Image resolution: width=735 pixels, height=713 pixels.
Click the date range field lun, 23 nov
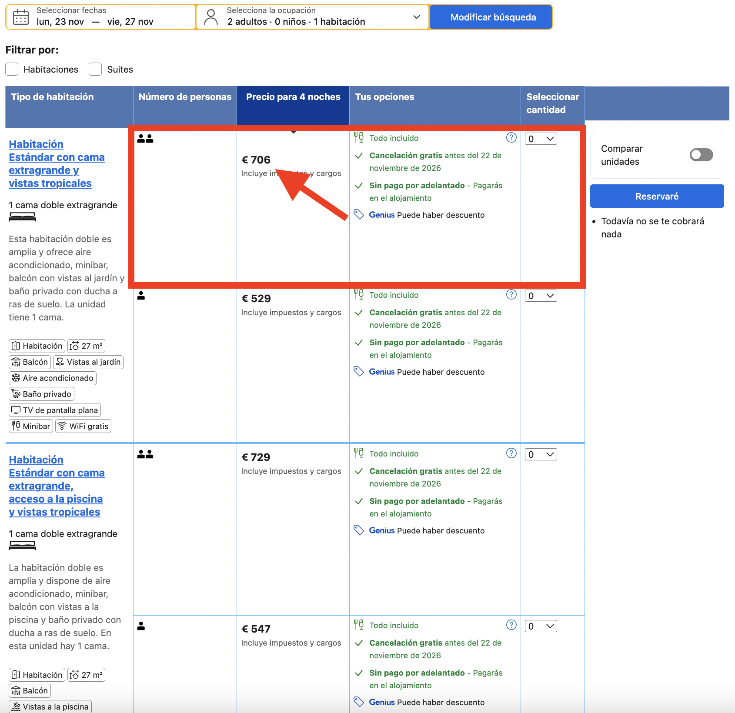(x=100, y=17)
